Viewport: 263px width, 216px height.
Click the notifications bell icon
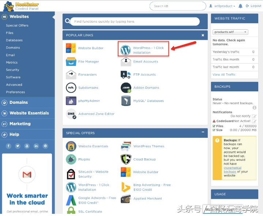(x=240, y=6)
